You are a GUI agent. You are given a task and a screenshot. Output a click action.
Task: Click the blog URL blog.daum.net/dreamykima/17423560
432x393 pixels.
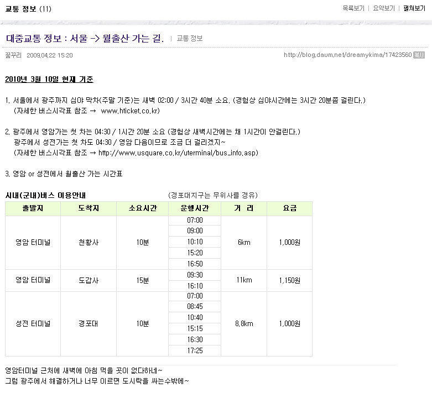point(348,55)
